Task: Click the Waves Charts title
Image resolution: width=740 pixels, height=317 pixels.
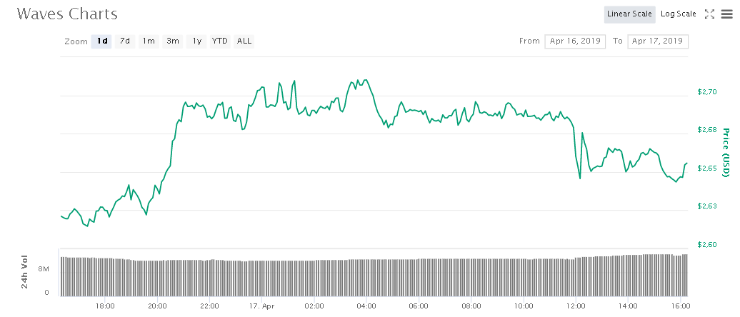Action: click(67, 14)
